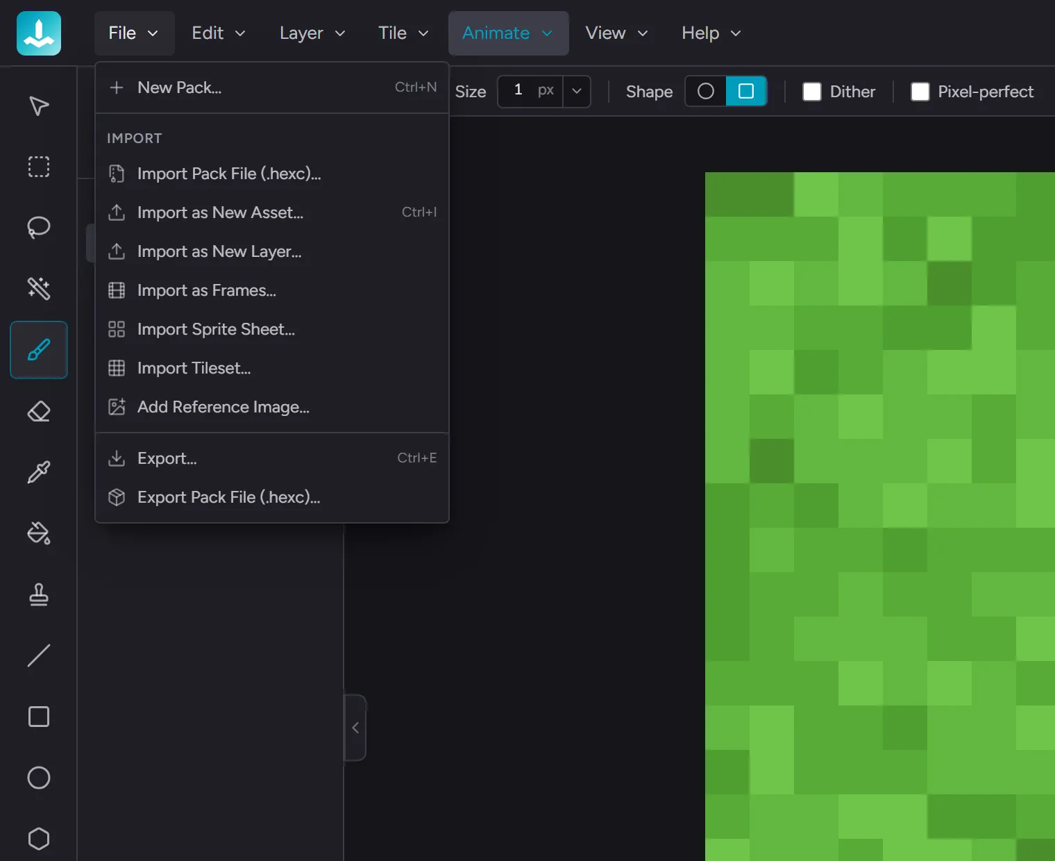Open the Animate menu
The width and height of the screenshot is (1055, 861).
508,33
